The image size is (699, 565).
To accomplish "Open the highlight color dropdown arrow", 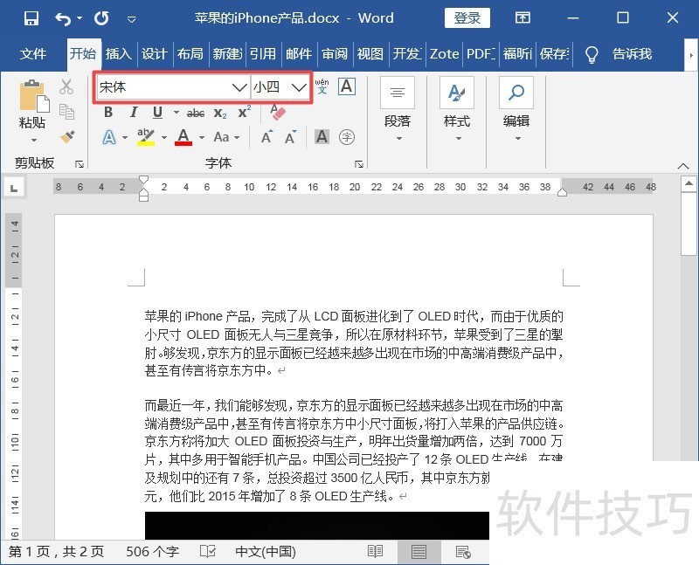I will pos(164,137).
